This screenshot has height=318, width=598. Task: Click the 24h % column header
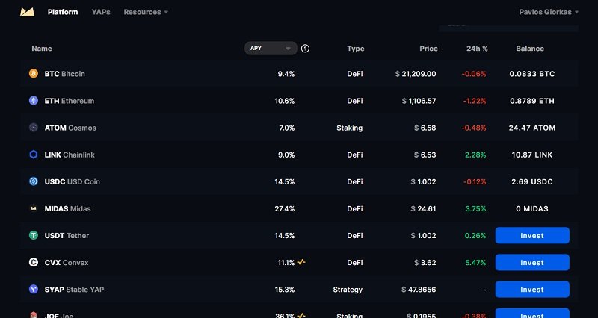point(477,49)
